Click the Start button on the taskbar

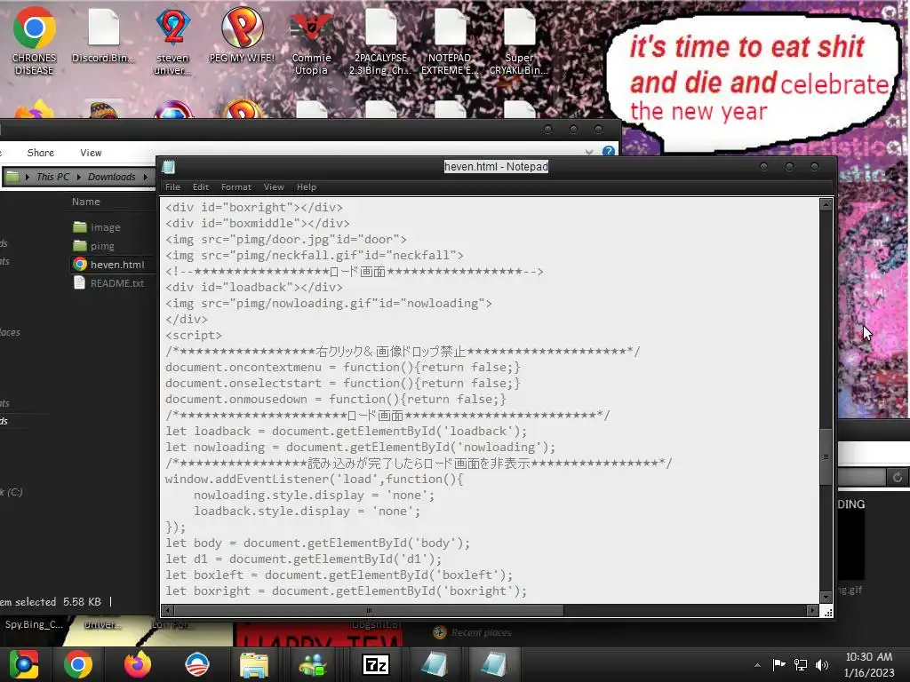coord(23,664)
